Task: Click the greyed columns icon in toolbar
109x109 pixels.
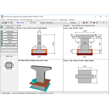Action: (104, 23)
